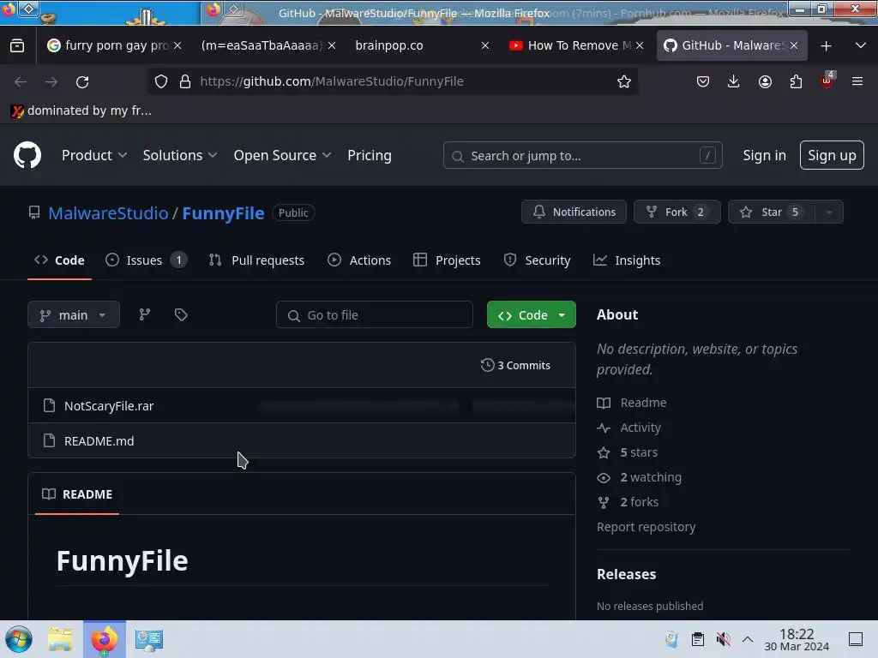Open the Extensions puzzle icon

[x=796, y=81]
